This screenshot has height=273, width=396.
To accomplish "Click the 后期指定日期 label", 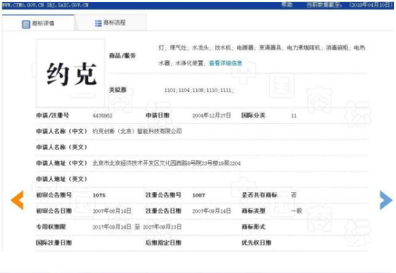I will [164, 242].
